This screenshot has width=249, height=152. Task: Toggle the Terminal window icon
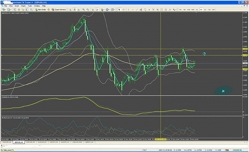click(27, 10)
